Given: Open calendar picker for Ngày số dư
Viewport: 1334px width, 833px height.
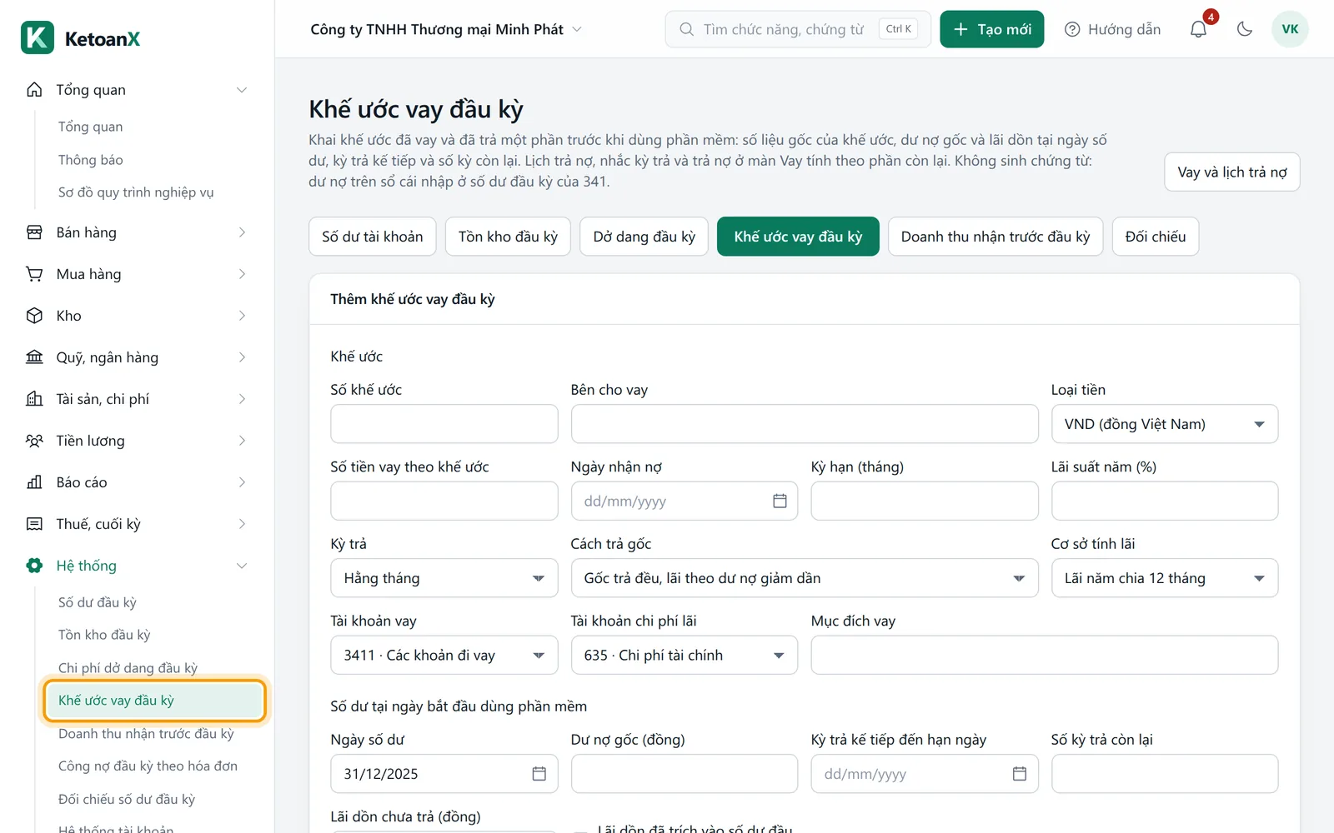Looking at the screenshot, I should pyautogui.click(x=539, y=774).
